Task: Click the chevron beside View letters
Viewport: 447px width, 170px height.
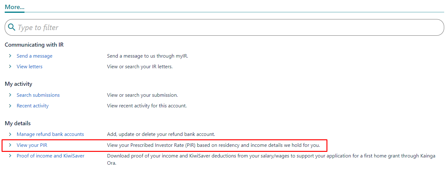Action: tap(10, 66)
